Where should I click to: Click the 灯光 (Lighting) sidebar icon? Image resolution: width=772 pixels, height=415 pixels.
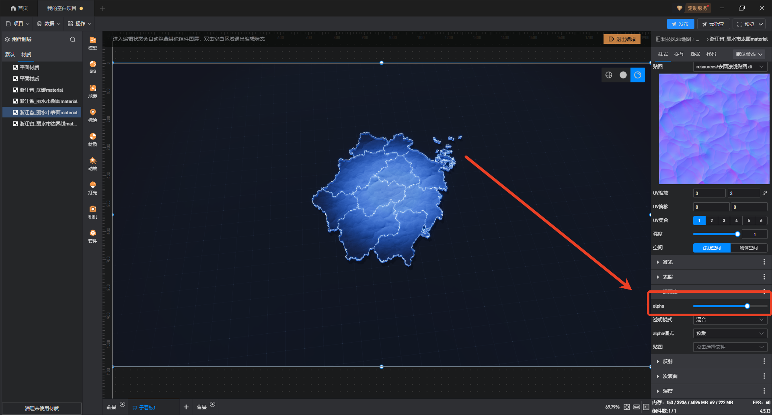click(92, 187)
